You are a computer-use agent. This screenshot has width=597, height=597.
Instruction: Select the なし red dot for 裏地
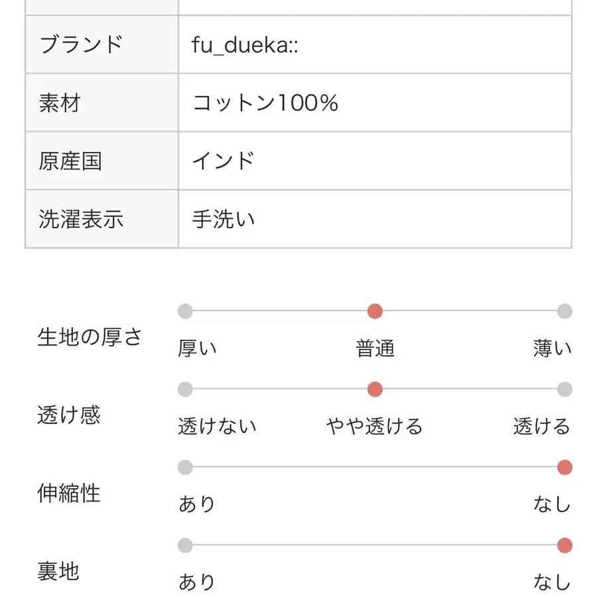pyautogui.click(x=564, y=545)
